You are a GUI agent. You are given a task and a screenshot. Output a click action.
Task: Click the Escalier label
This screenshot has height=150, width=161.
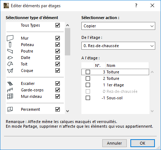[x=28, y=83]
